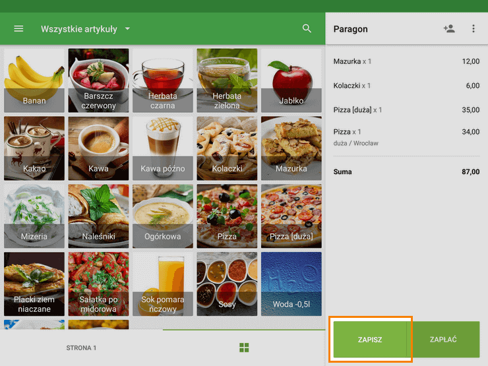488x366 pixels.
Task: Open the Kolaczki x 1 receipt line
Action: (406, 86)
